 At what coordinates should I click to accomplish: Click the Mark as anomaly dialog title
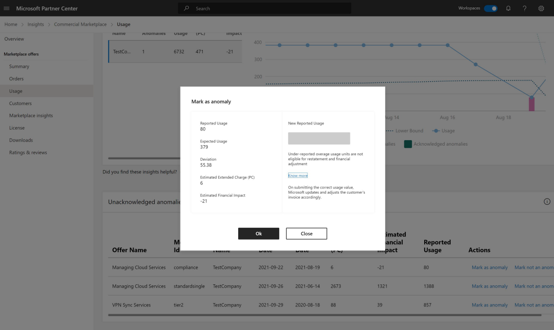(211, 101)
